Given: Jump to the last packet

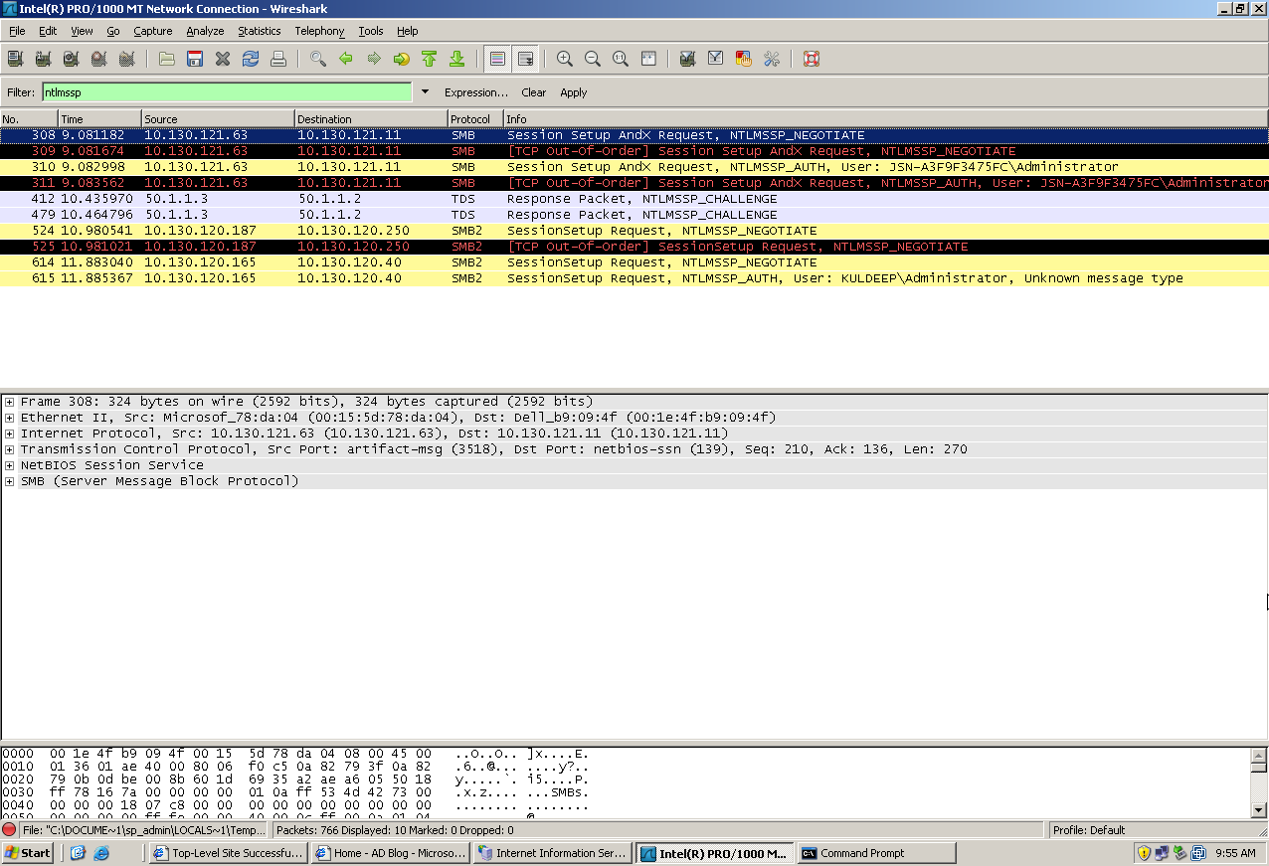Looking at the screenshot, I should [x=457, y=59].
